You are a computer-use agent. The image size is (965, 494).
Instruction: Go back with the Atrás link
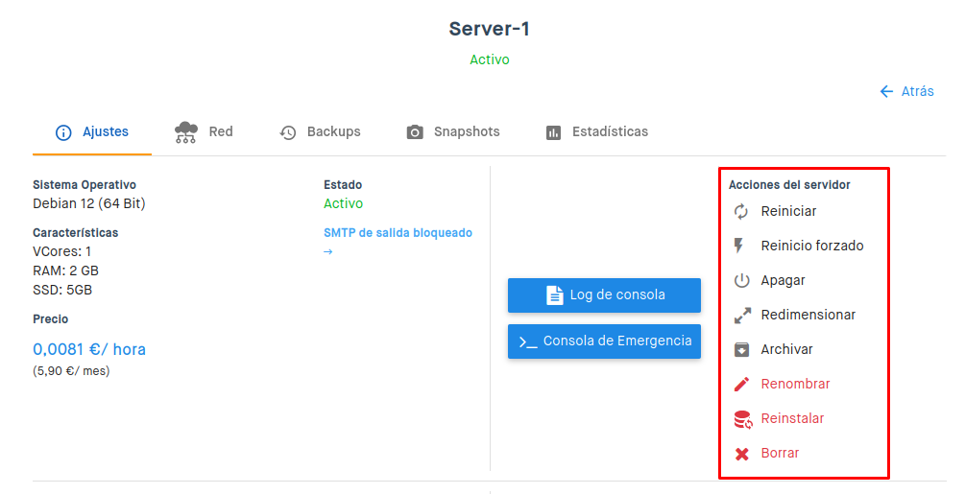906,91
